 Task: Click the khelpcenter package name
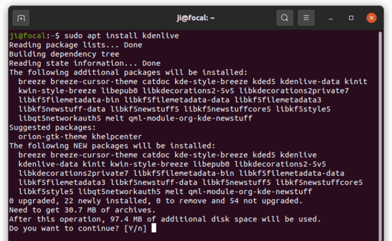(x=117, y=137)
